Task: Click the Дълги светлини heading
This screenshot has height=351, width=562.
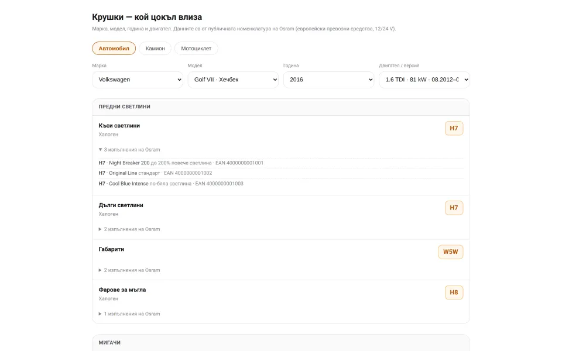Action: coord(121,205)
